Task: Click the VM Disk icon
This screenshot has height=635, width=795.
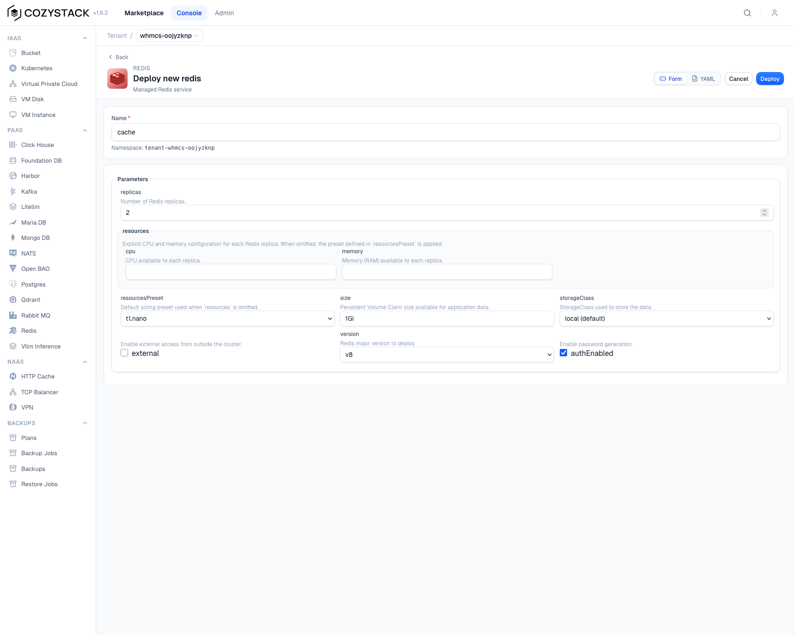Action: point(13,99)
